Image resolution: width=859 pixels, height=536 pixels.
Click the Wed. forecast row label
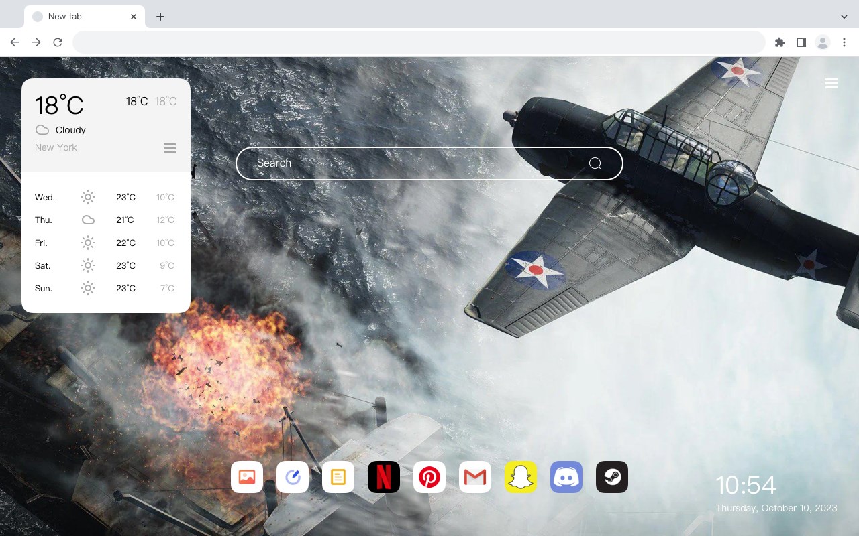(45, 197)
